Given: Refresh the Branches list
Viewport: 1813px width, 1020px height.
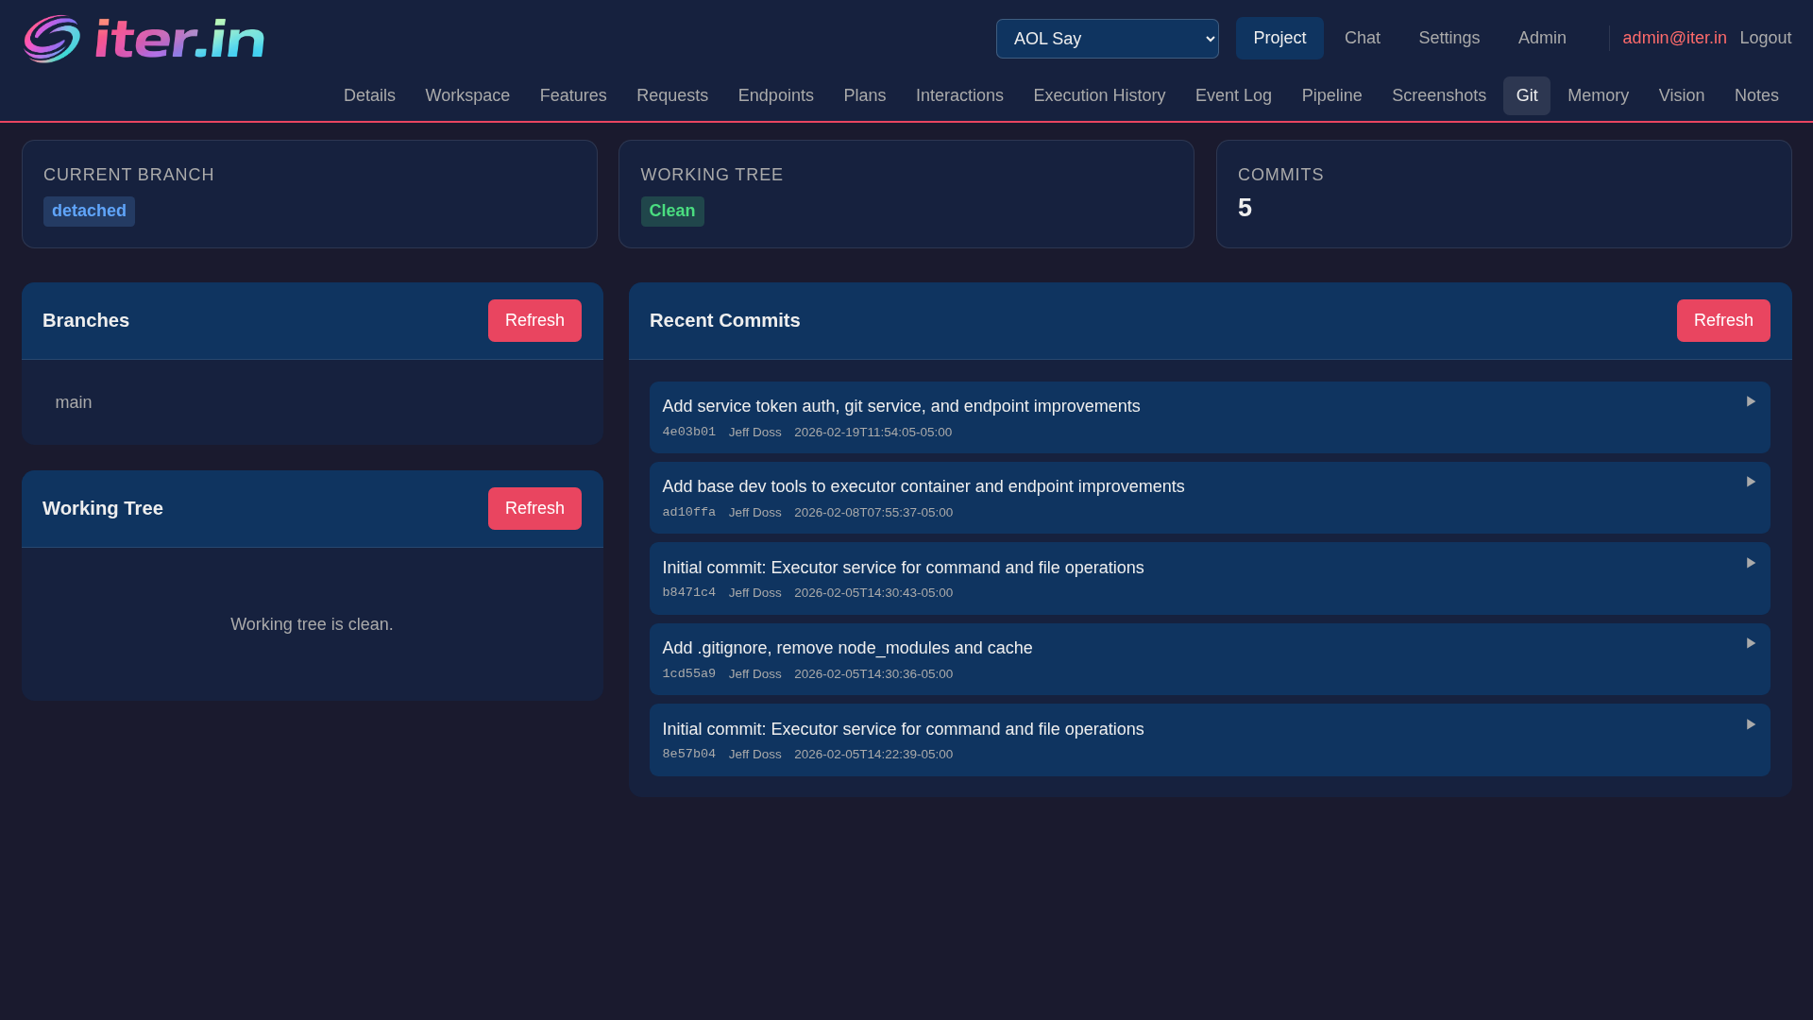Looking at the screenshot, I should 534,320.
